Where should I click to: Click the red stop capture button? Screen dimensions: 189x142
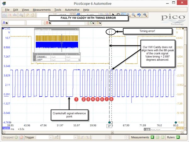[x=21, y=137]
